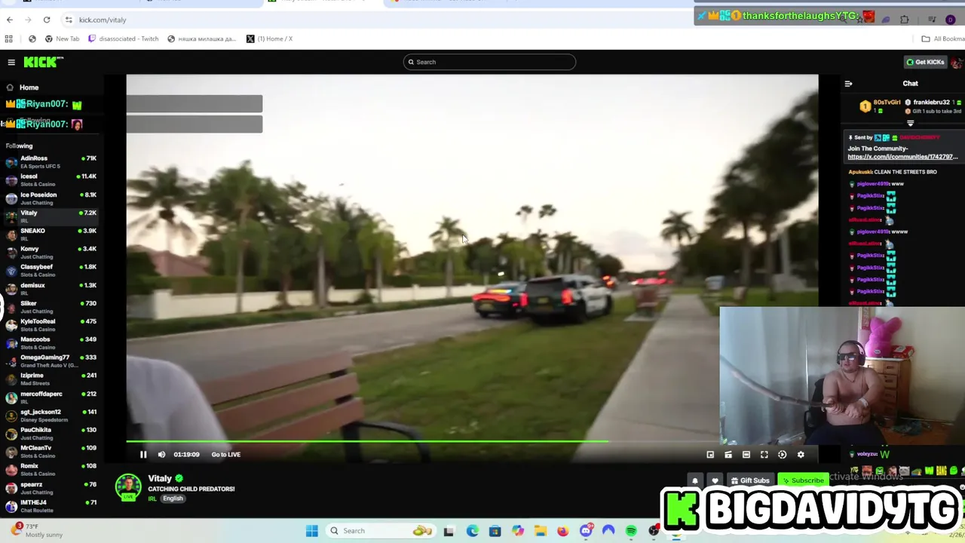965x543 pixels.
Task: Enable notifications with the bell button
Action: [695, 480]
